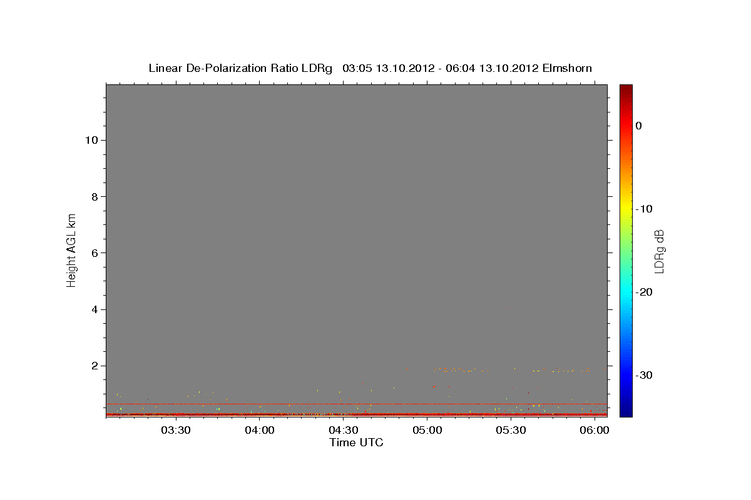Click the 2 km height tick label

click(x=95, y=366)
